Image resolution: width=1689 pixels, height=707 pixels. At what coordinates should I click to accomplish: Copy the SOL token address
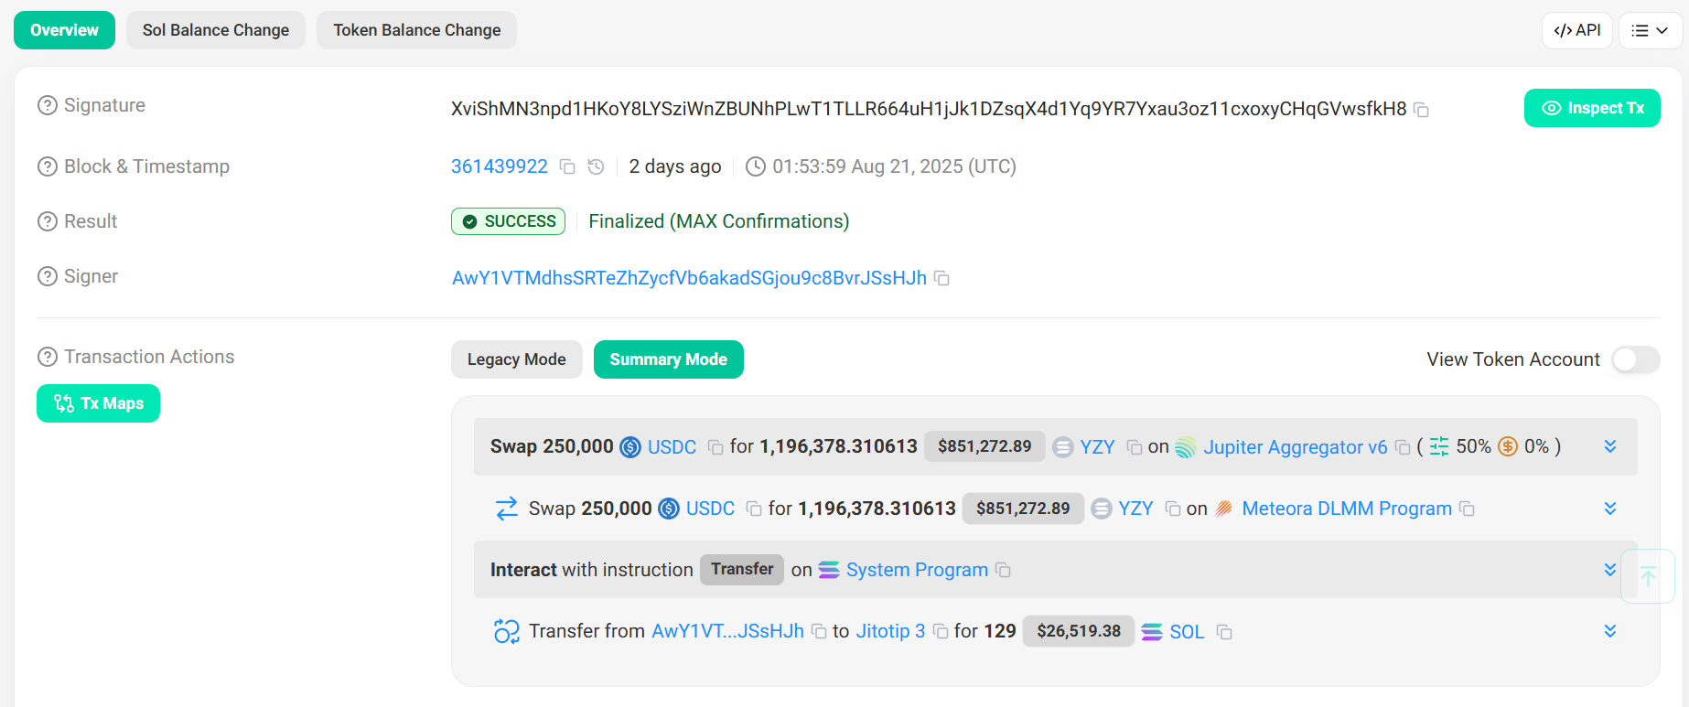pos(1224,632)
